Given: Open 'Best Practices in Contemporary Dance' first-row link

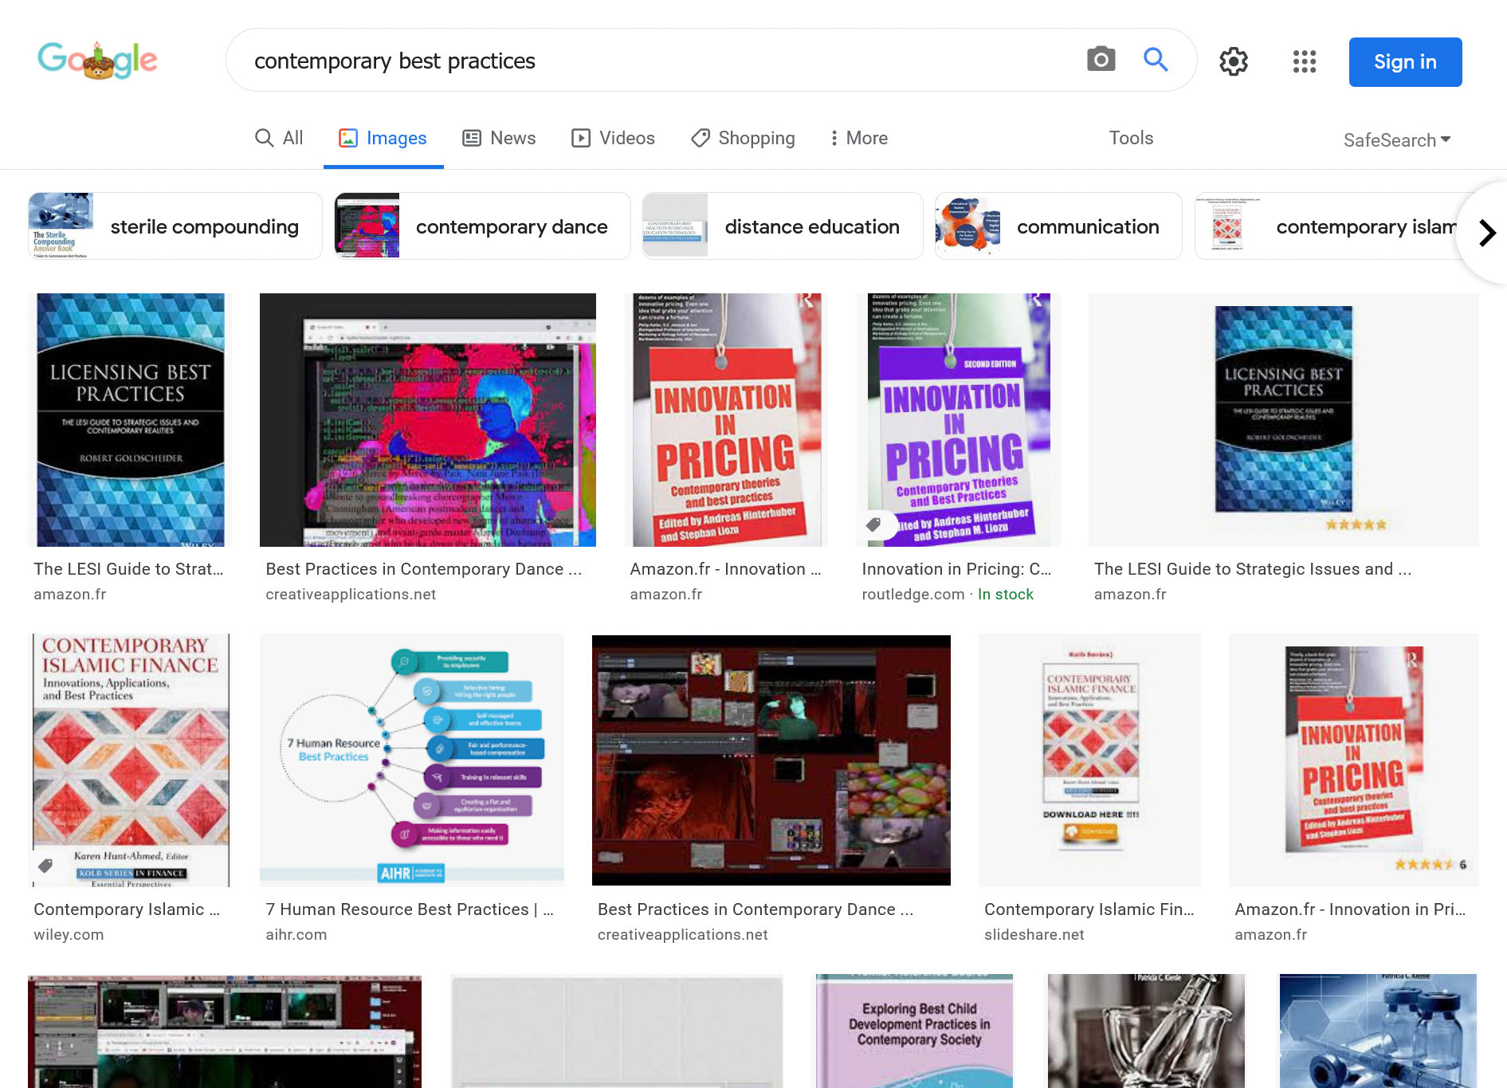Looking at the screenshot, I should [423, 569].
